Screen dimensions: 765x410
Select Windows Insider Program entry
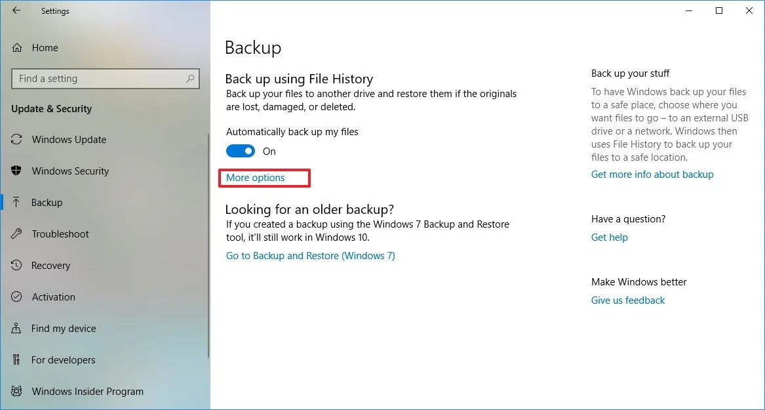[x=88, y=392]
